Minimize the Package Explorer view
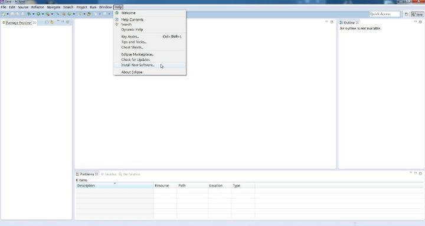Image resolution: width=425 pixels, height=226 pixels. coord(63,22)
